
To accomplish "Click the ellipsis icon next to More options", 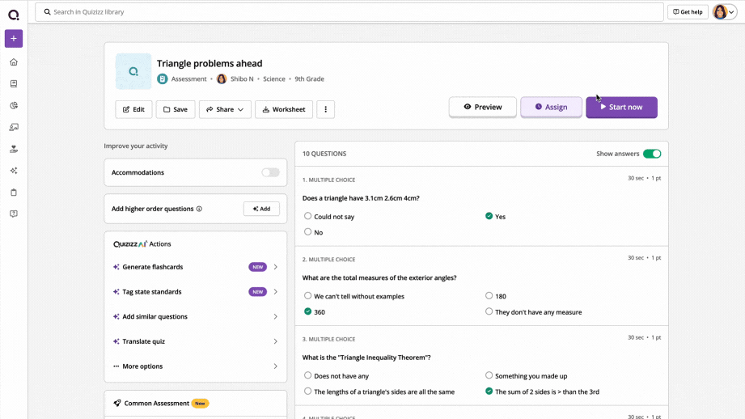I will click(x=116, y=366).
